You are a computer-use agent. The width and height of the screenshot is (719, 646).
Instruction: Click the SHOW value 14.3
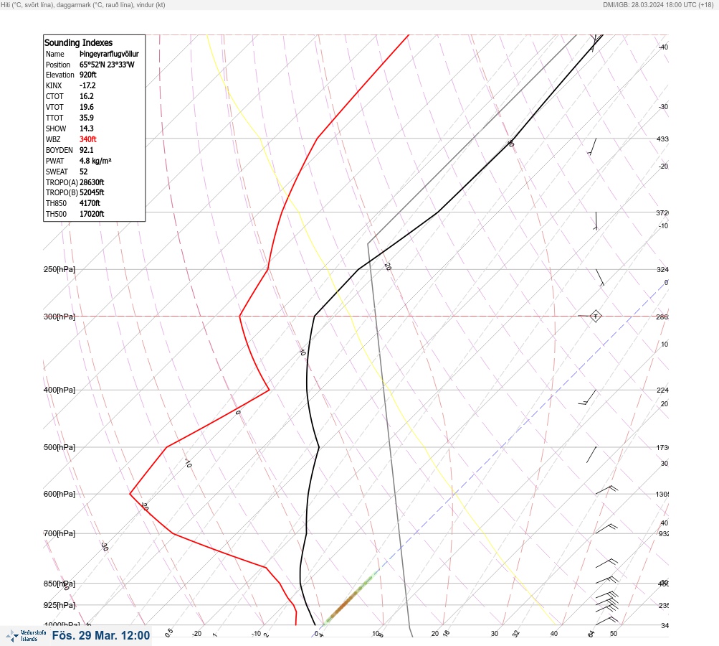(87, 128)
